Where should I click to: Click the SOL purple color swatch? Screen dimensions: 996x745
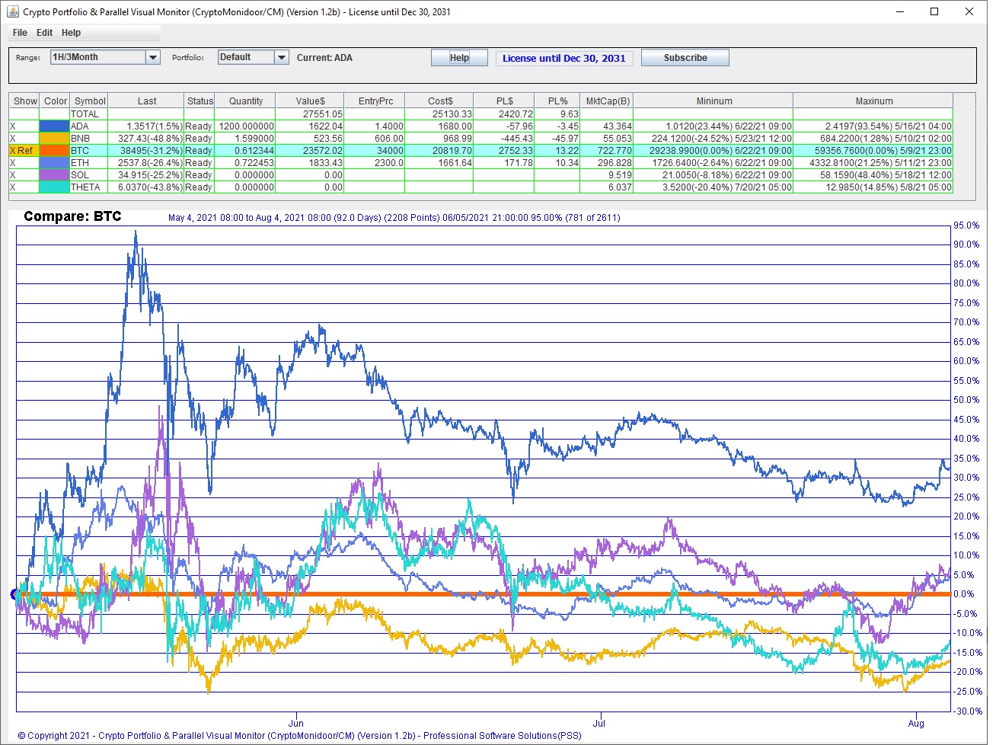[x=55, y=175]
